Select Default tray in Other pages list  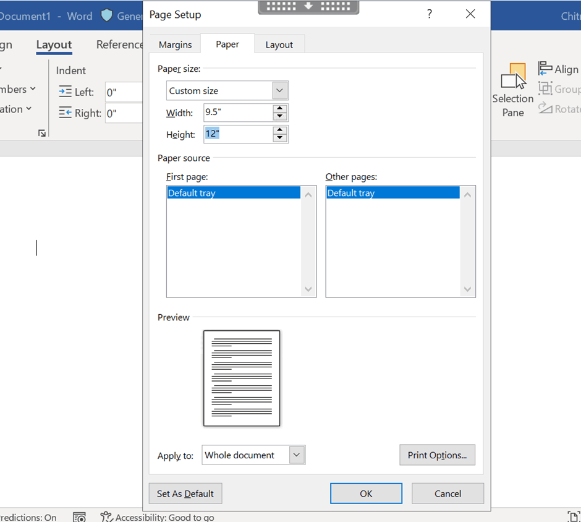(x=393, y=193)
